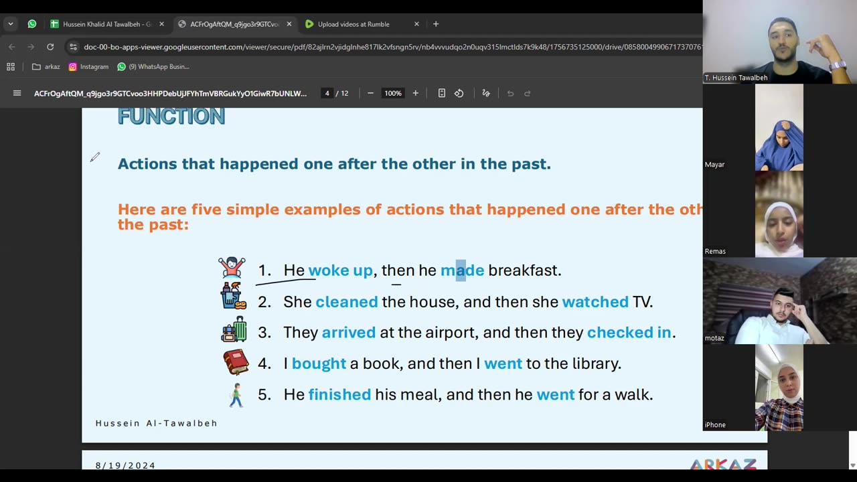
Task: Open the tab search dropdown arrow
Action: pyautogui.click(x=10, y=24)
